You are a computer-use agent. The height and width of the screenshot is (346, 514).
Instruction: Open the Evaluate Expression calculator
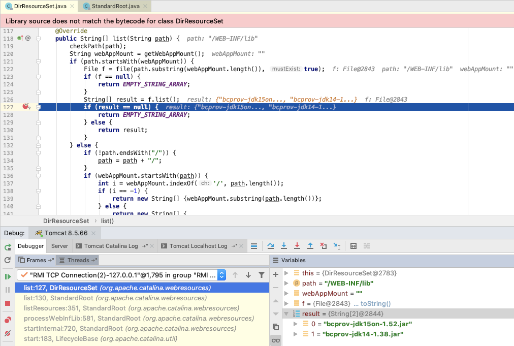[354, 246]
